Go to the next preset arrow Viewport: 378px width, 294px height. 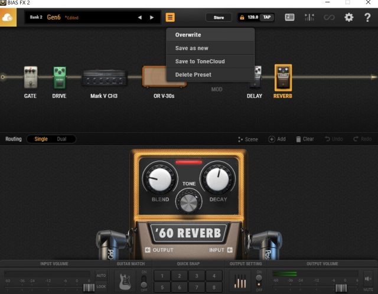[152, 17]
